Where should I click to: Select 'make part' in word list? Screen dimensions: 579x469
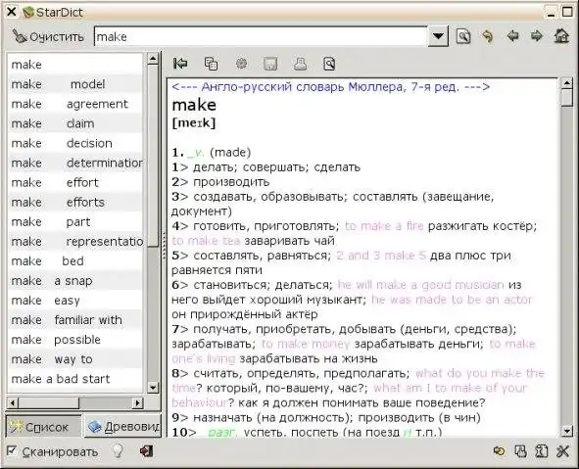75,221
